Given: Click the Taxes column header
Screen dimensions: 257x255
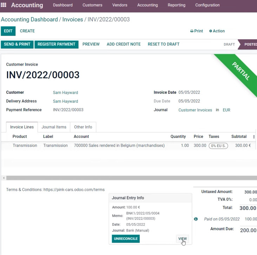Looking at the screenshot, I should click(214, 136).
